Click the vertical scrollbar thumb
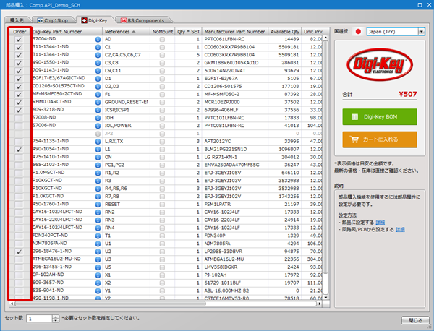Viewport: 434px width, 331px height. pos(325,158)
